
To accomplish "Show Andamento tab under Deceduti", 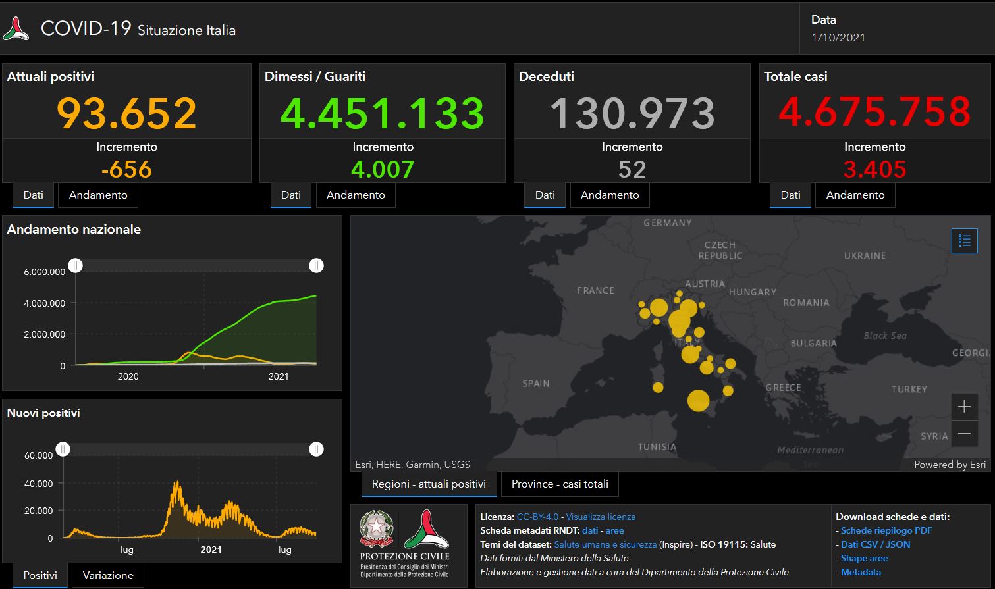I will [609, 195].
